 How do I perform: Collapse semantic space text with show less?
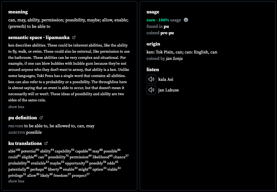[x=16, y=107]
